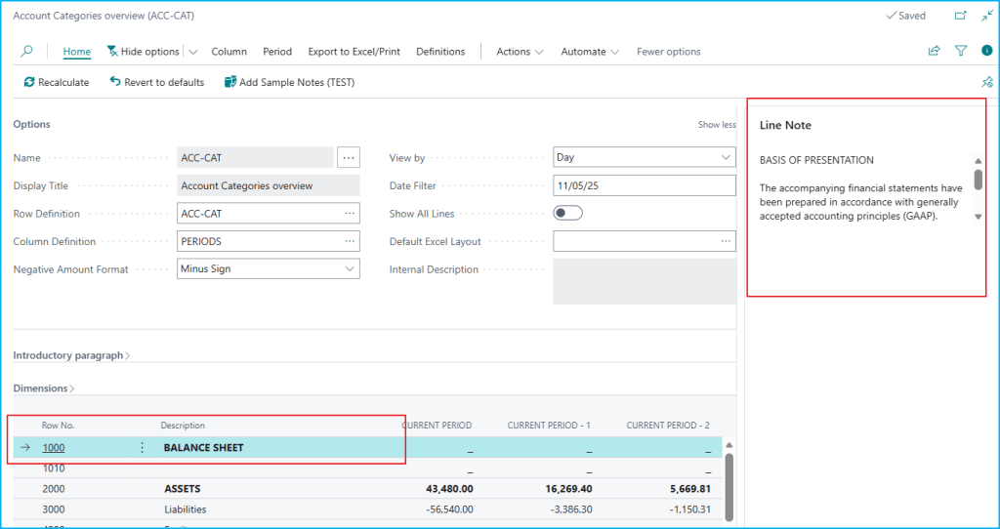1000x529 pixels.
Task: Open row 1000 three-dot context menu
Action: (143, 448)
